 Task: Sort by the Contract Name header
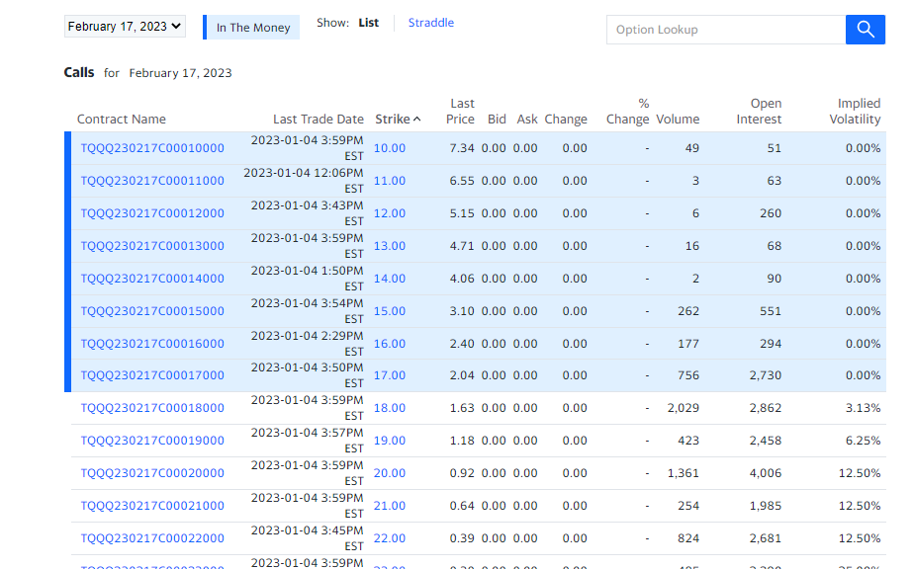(x=122, y=120)
